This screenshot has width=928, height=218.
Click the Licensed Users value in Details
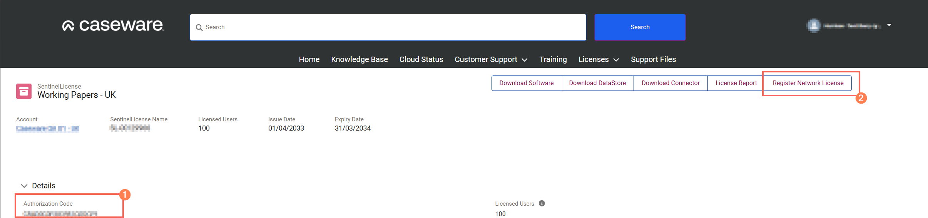[500, 214]
